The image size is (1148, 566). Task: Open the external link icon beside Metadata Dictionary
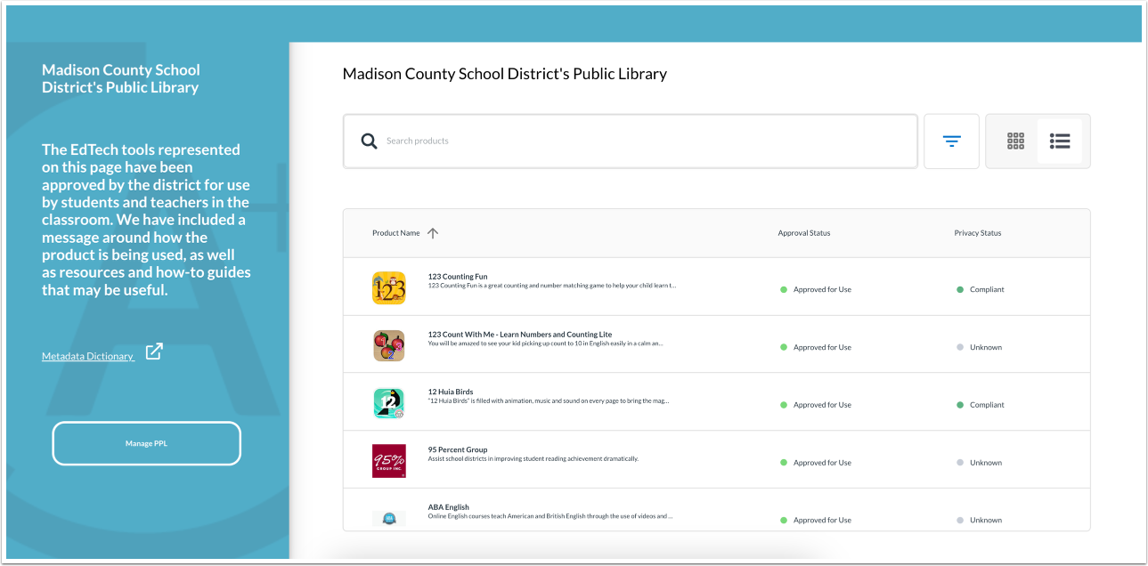click(x=153, y=352)
